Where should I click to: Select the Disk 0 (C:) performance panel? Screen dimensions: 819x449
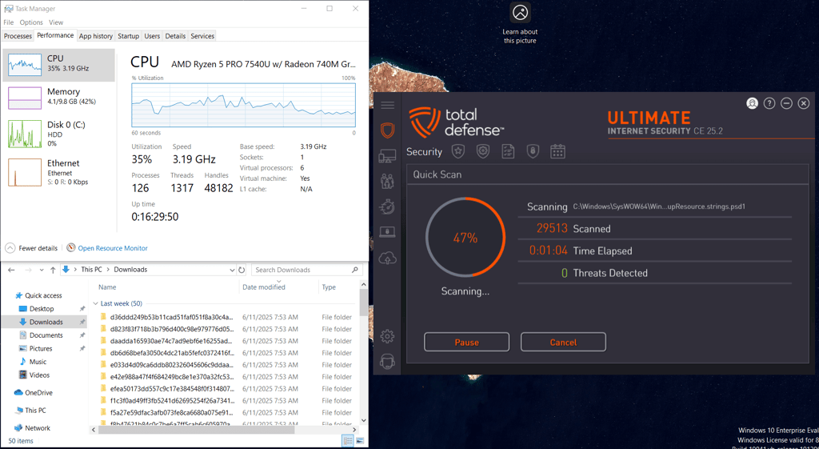(58, 134)
